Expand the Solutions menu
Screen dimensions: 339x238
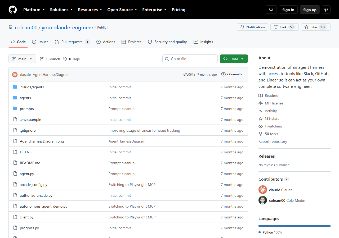pos(61,10)
